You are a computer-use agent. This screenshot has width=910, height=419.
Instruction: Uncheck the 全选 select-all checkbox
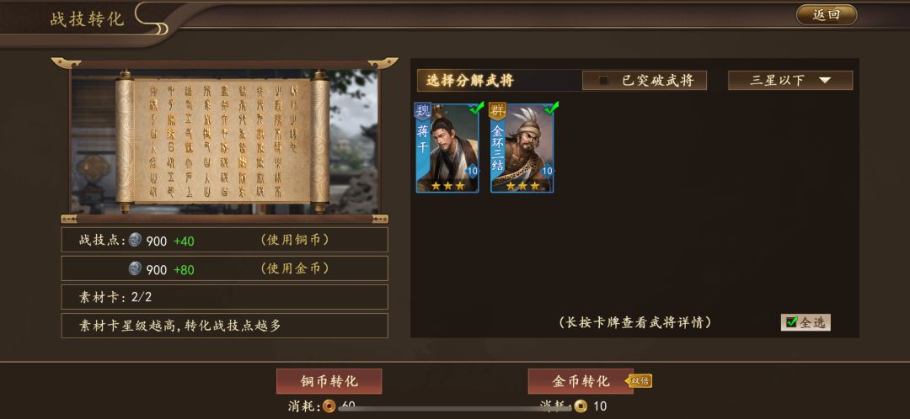[x=791, y=322]
